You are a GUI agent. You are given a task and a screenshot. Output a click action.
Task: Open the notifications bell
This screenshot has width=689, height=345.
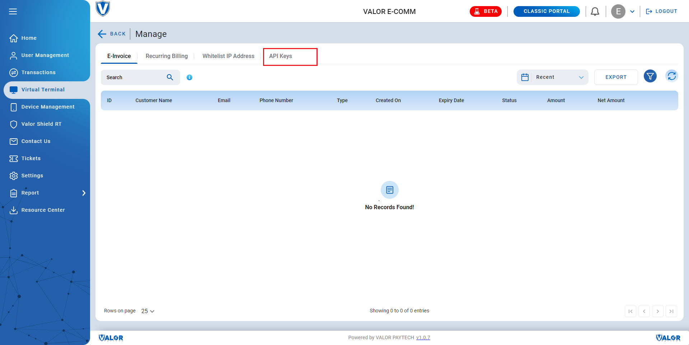click(x=595, y=11)
